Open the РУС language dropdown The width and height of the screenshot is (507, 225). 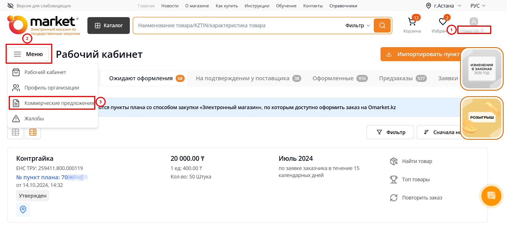(478, 6)
